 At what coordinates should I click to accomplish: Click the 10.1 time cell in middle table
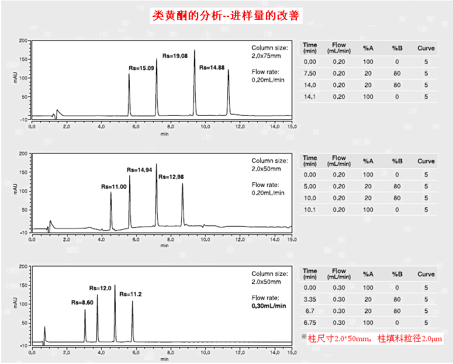310,210
